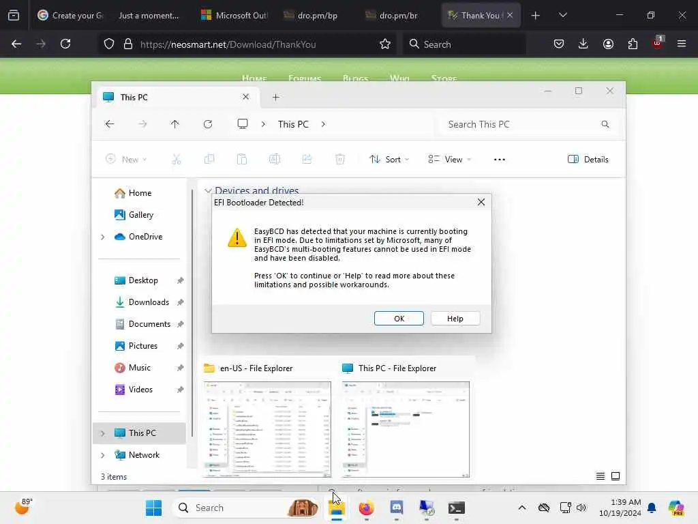Screen dimensions: 698x524
Task: Open the terminal from the taskbar
Action: [x=456, y=508]
